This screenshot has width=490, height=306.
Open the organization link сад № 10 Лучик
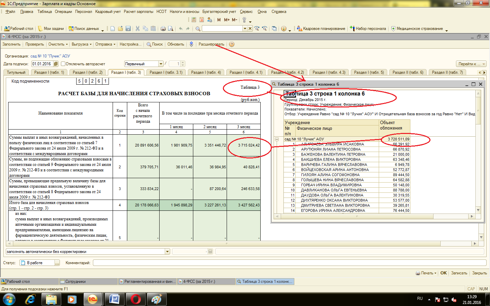[50, 56]
